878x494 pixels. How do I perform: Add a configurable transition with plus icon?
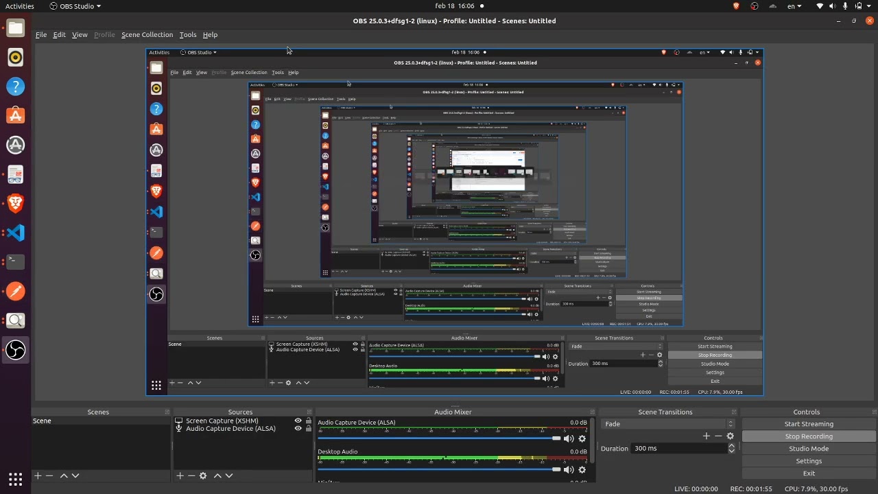(706, 436)
